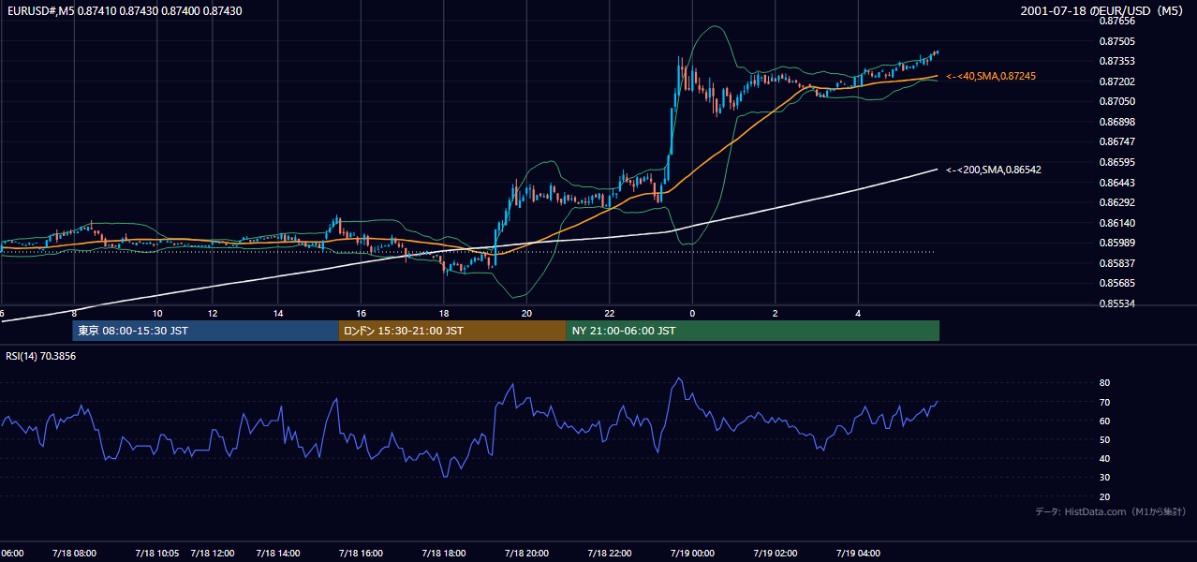Click bottom time label 7/19 04:00
Screen dimensions: 1197x562
(858, 553)
